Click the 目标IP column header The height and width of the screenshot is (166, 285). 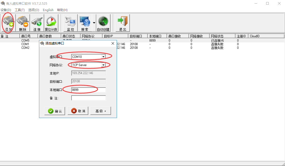coord(115,36)
